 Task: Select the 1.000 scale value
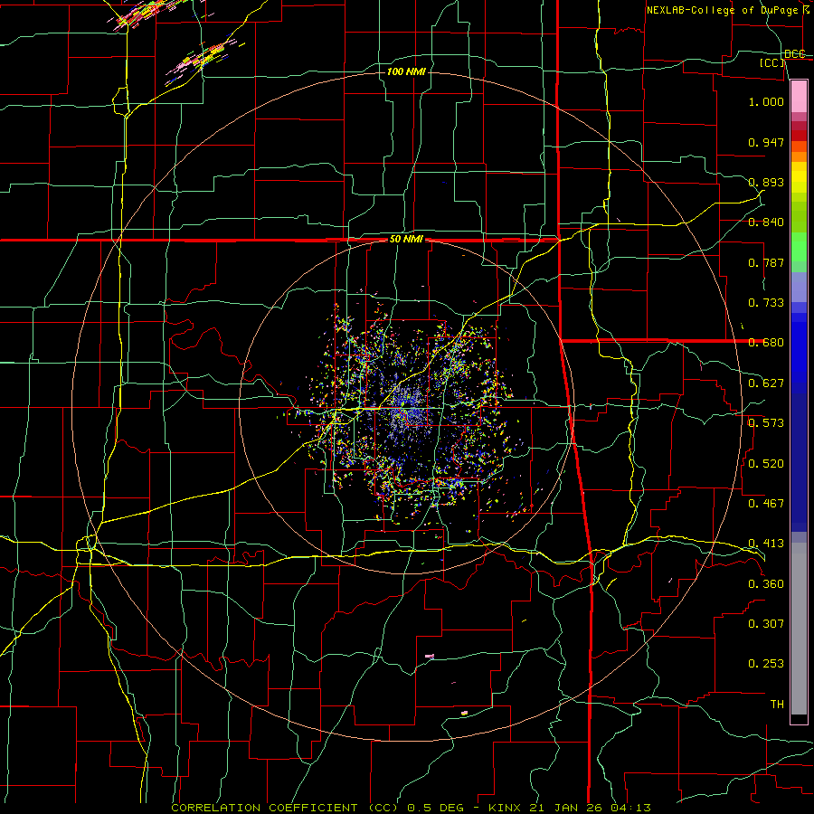point(766,101)
